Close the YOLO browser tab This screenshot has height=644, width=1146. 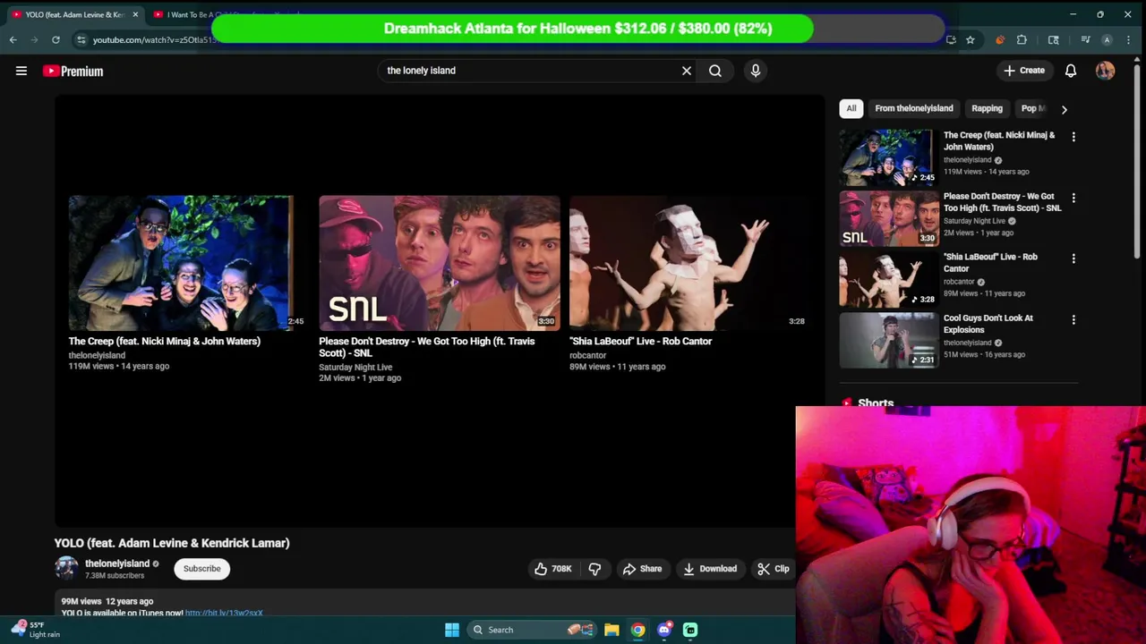135,14
